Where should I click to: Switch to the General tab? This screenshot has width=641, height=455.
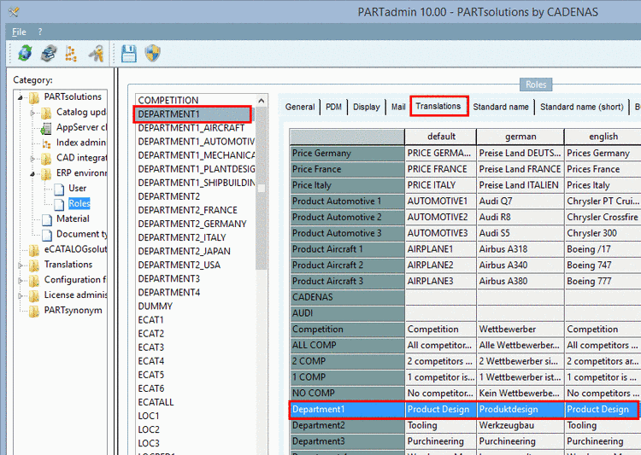[300, 107]
